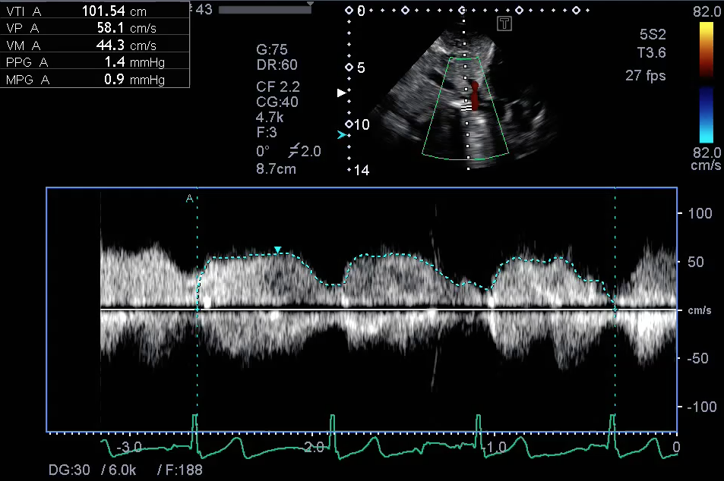Viewport: 724px width, 481px height.
Task: Click the caliper label A on the spectrum
Action: [189, 199]
